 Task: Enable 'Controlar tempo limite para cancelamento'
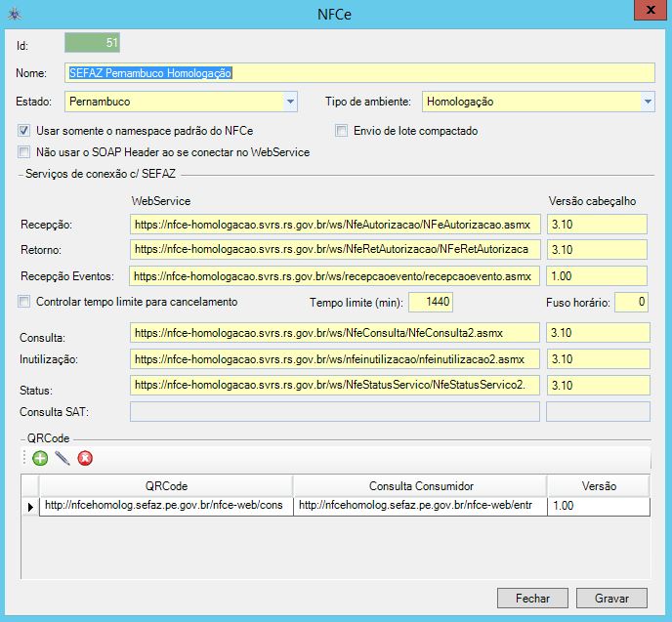click(23, 302)
